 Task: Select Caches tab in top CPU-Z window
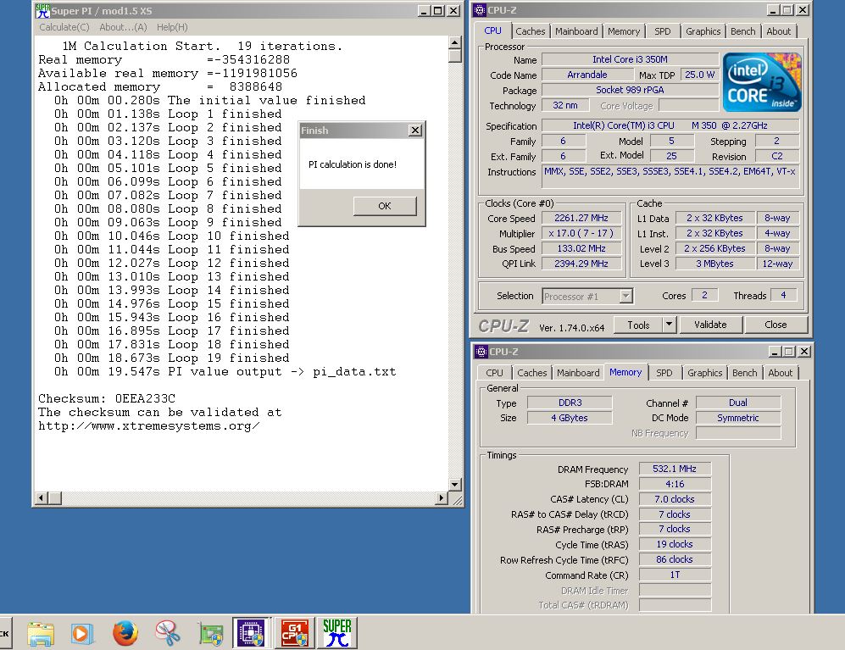[x=531, y=31]
